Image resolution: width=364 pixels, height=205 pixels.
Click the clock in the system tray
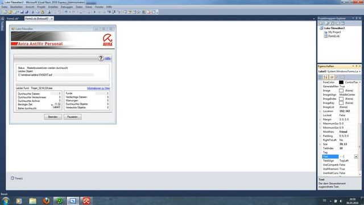(x=353, y=201)
